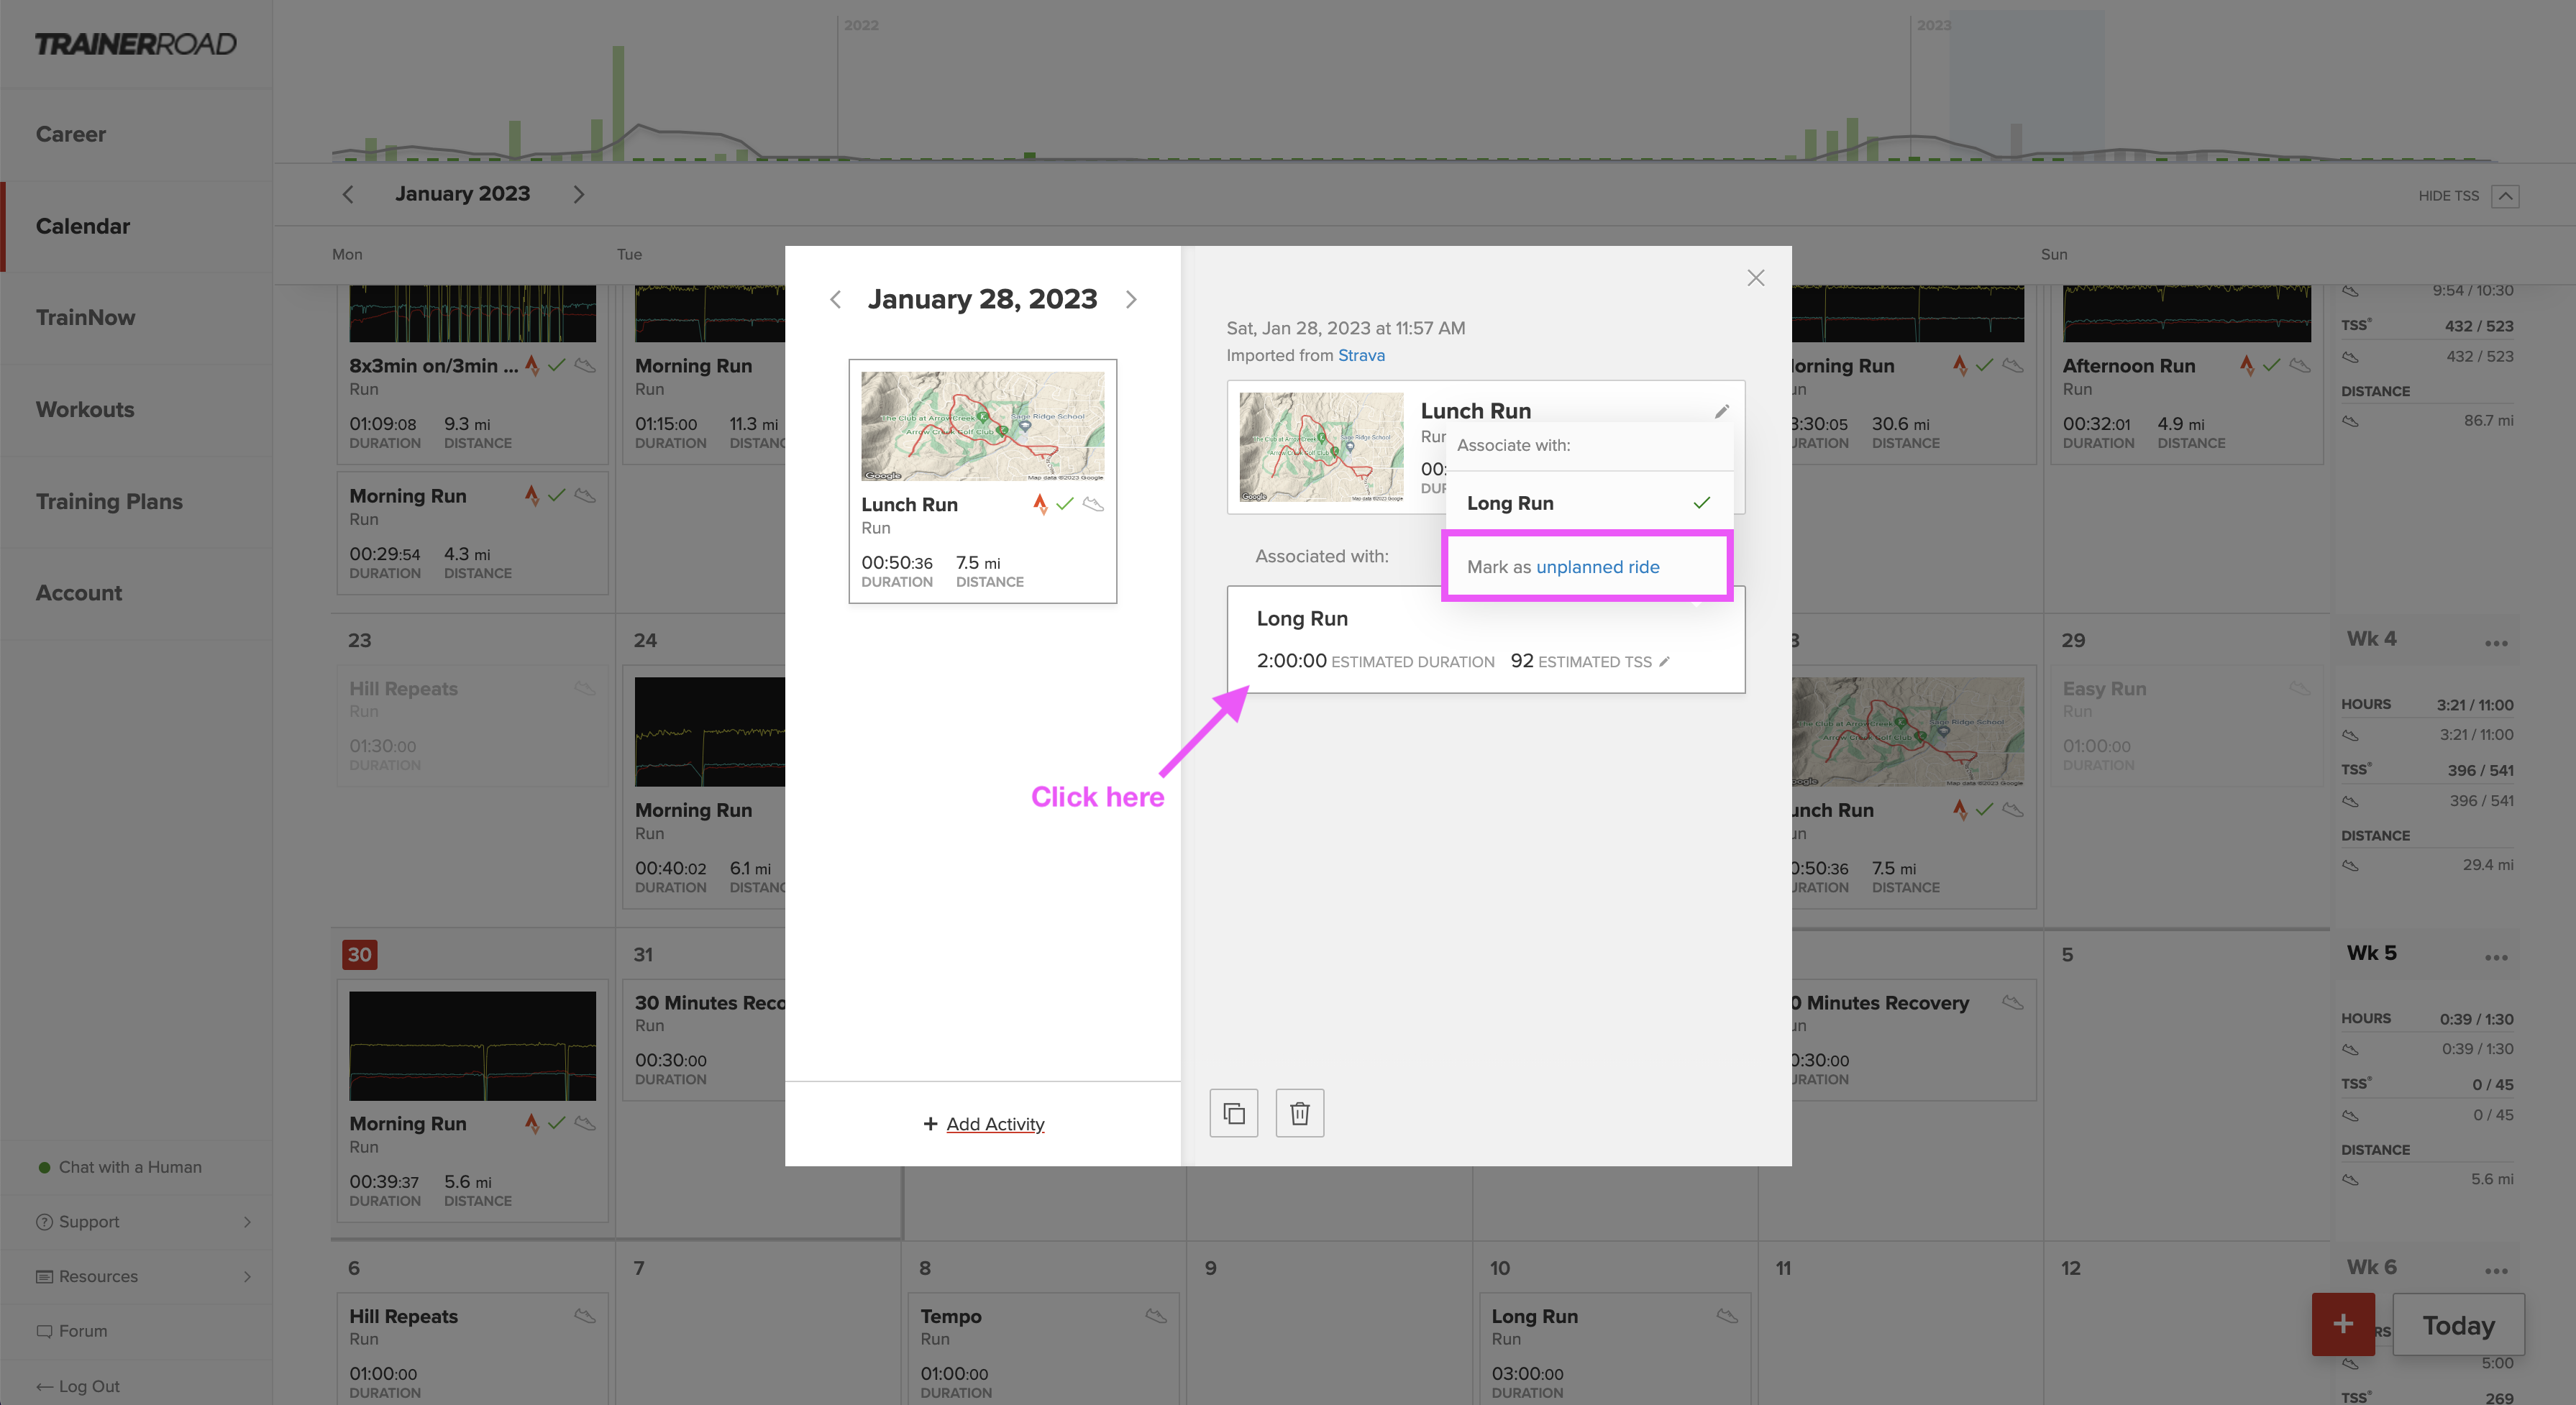
Task: Open the TrainNow sidebar tab
Action: [136, 317]
